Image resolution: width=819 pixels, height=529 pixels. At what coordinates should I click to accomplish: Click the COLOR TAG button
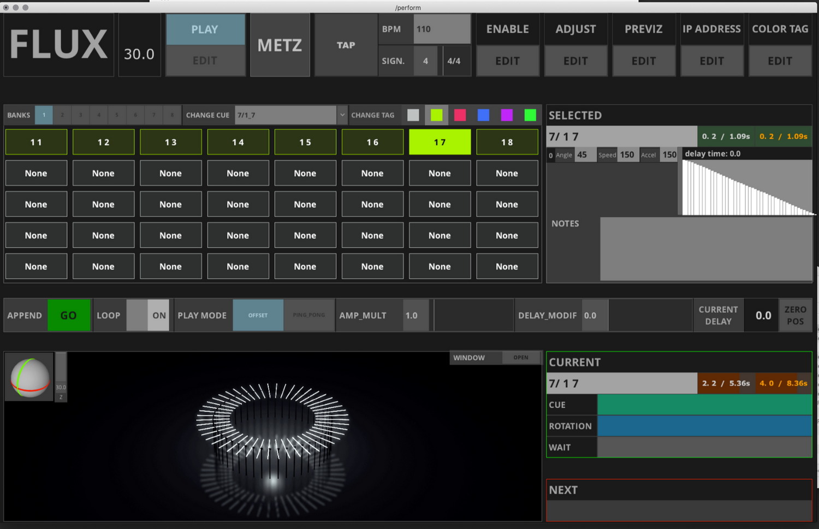coord(780,29)
